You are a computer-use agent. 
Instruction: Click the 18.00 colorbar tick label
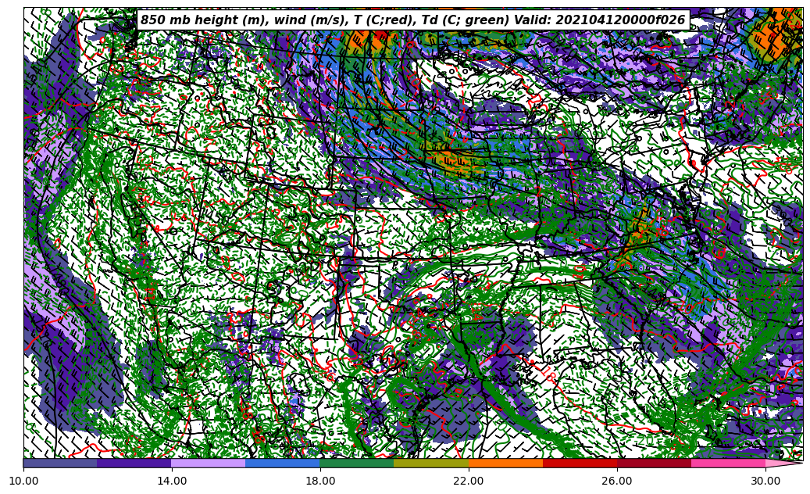320,481
